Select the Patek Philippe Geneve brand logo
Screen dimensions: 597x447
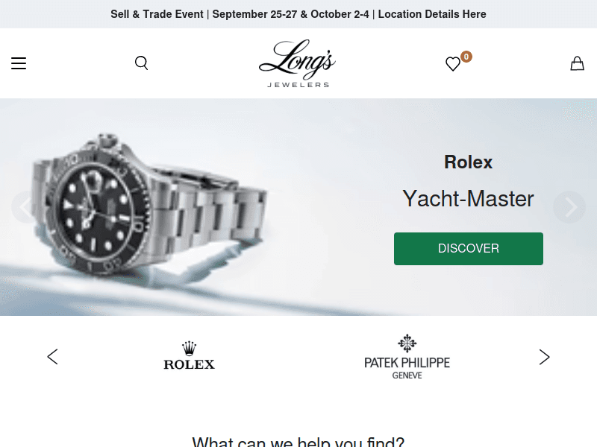pos(407,356)
